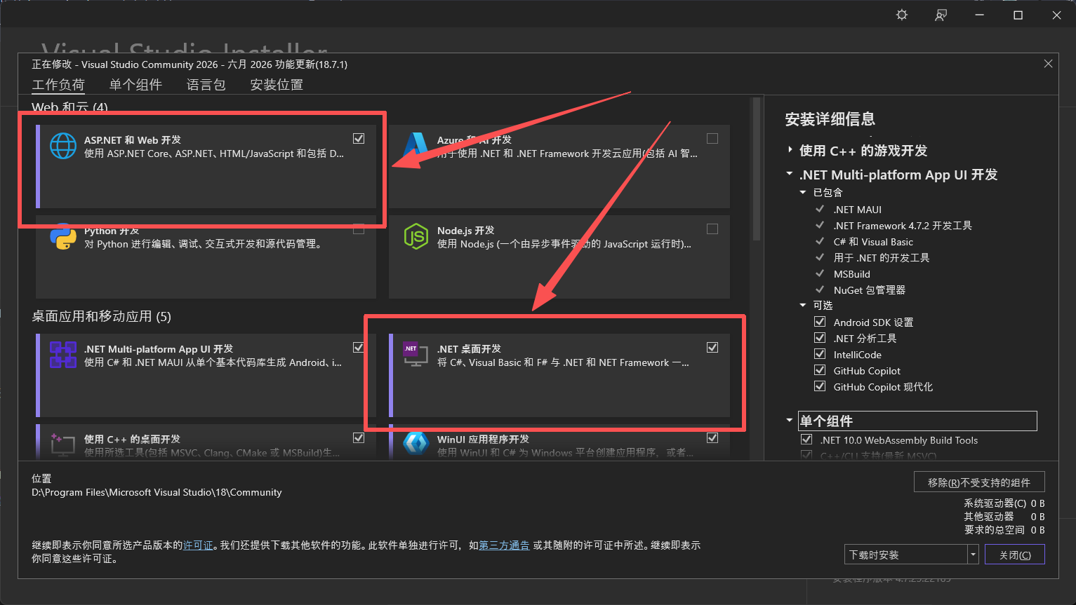
Task: Click the ASP.NET globe workload icon
Action: 63,146
